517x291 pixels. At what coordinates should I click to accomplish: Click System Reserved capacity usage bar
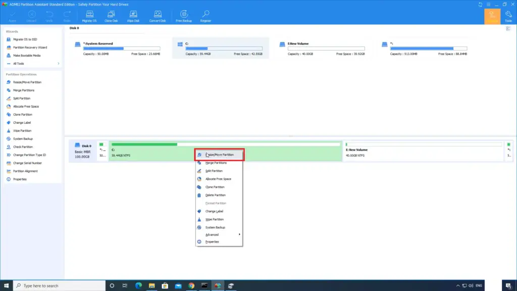(122, 48)
